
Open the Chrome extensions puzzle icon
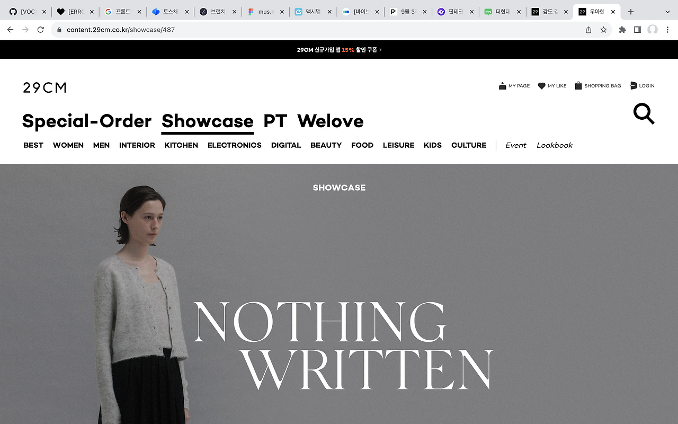622,30
